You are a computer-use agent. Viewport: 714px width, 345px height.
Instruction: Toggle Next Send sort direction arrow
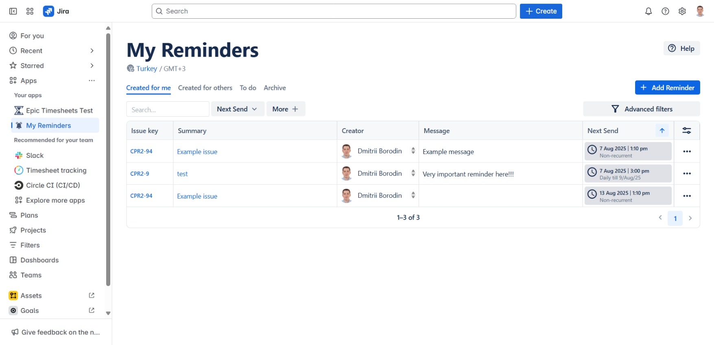point(662,131)
